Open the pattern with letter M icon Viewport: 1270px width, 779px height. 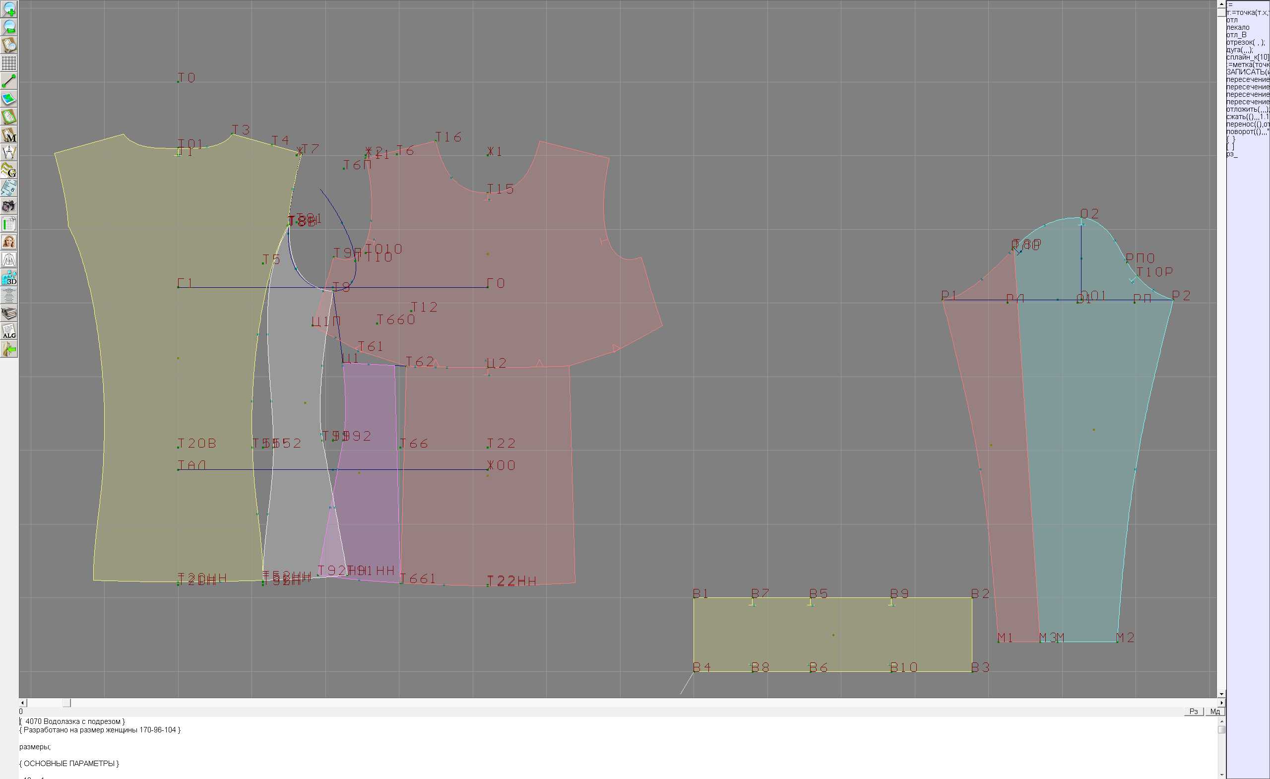click(9, 134)
